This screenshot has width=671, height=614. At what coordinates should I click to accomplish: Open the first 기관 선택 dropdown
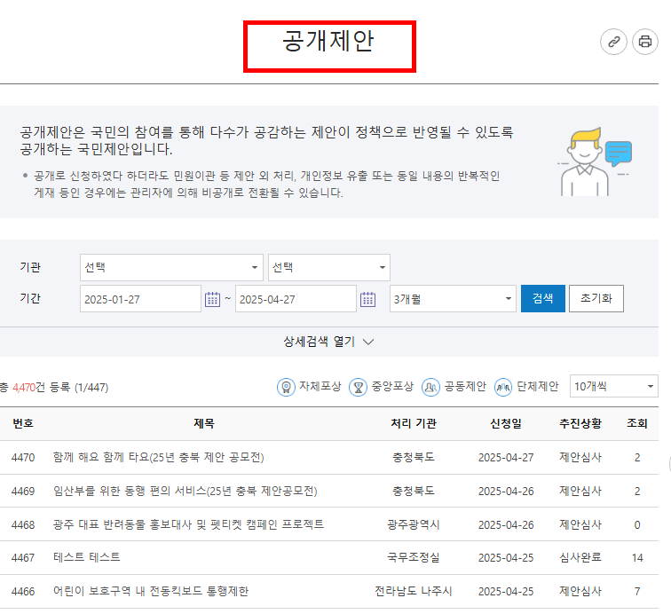(171, 267)
